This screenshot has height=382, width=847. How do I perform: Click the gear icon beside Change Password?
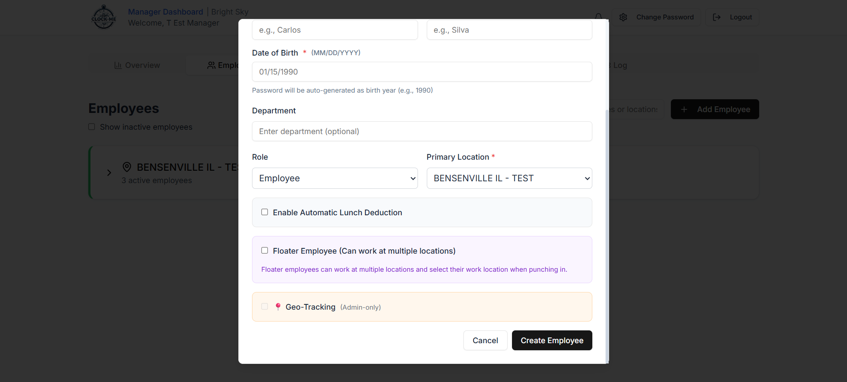click(623, 17)
